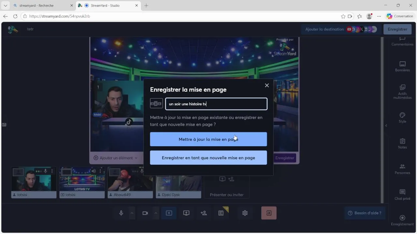This screenshot has height=234, width=417.
Task: Open the Commentaires panel
Action: (402, 41)
